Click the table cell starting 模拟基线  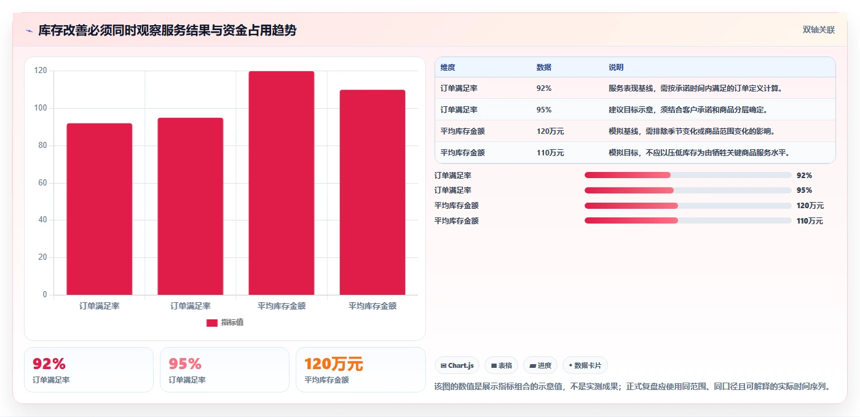point(692,131)
